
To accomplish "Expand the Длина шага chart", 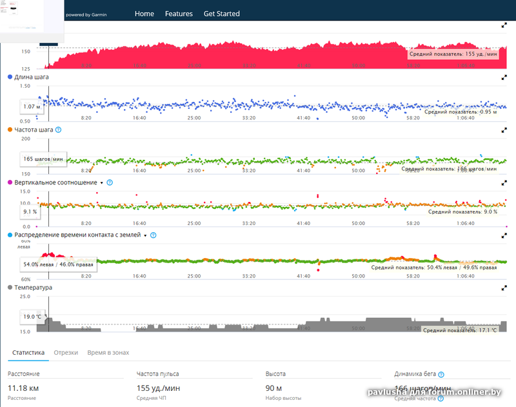I will (x=504, y=77).
